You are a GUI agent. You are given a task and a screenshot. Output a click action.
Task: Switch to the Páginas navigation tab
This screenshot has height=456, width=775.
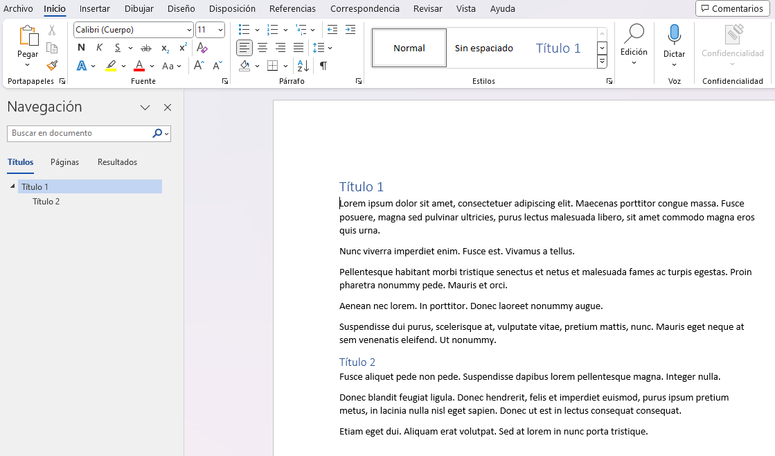point(64,162)
